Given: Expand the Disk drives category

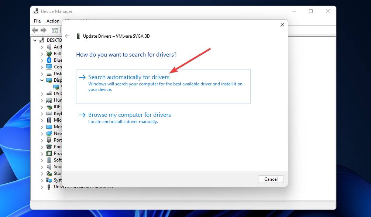Looking at the screenshot, I should [x=42, y=74].
